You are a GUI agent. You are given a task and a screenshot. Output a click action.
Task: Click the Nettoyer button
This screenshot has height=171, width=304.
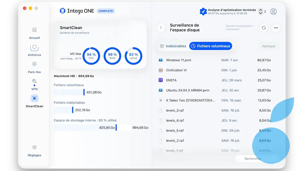coord(269,46)
